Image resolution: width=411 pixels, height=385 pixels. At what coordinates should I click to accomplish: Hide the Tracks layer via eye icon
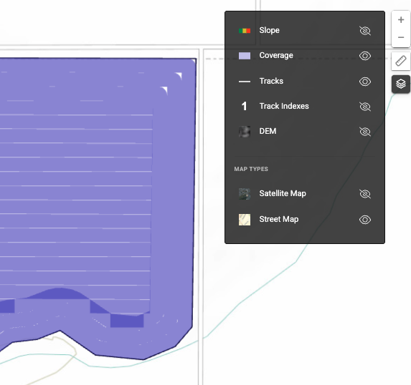pos(365,82)
